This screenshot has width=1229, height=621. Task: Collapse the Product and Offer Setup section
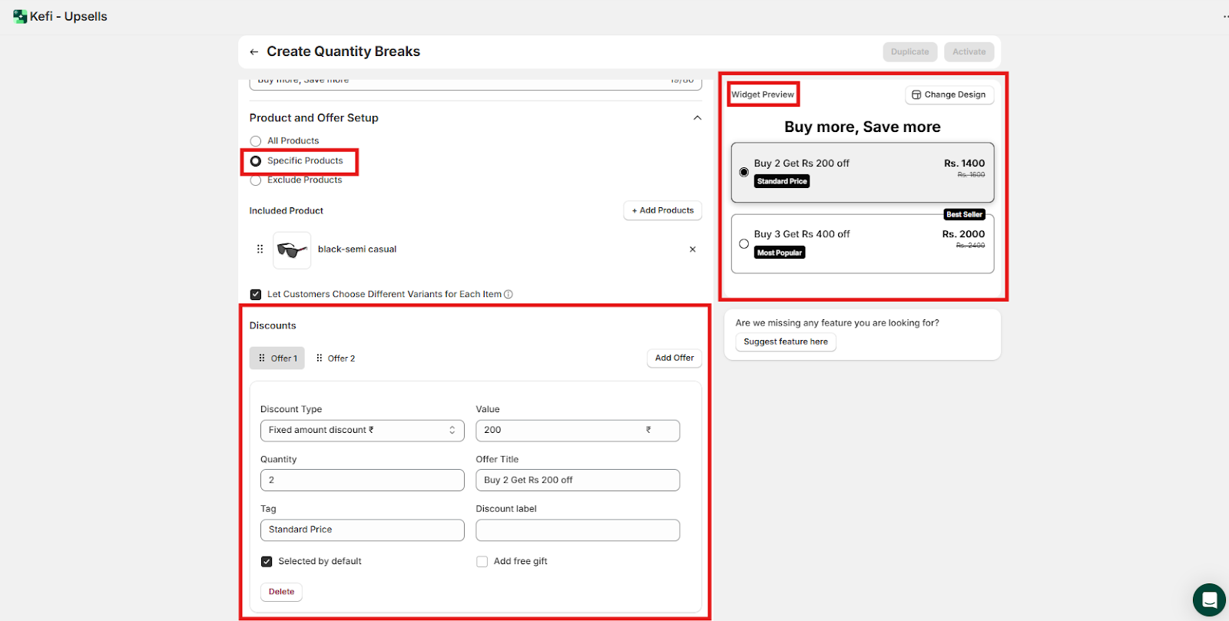[697, 118]
